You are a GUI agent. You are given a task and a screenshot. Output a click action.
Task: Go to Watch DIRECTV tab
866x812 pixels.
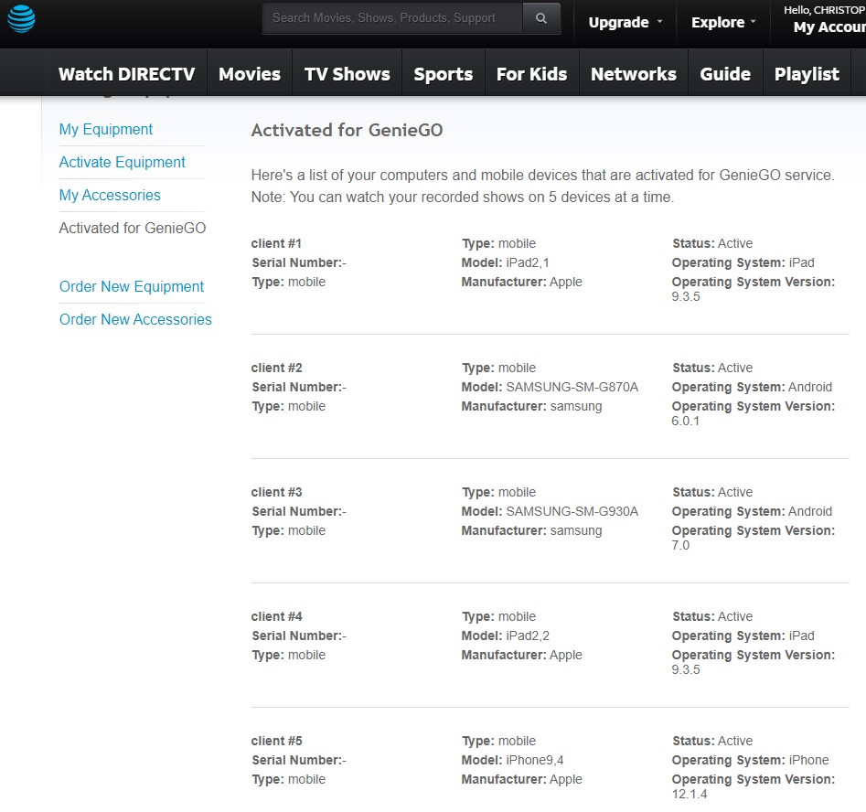click(x=126, y=74)
